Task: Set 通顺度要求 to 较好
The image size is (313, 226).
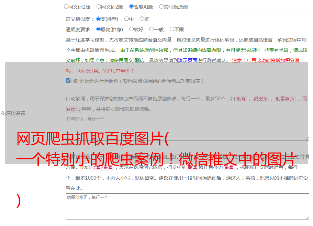Action: 131,29
